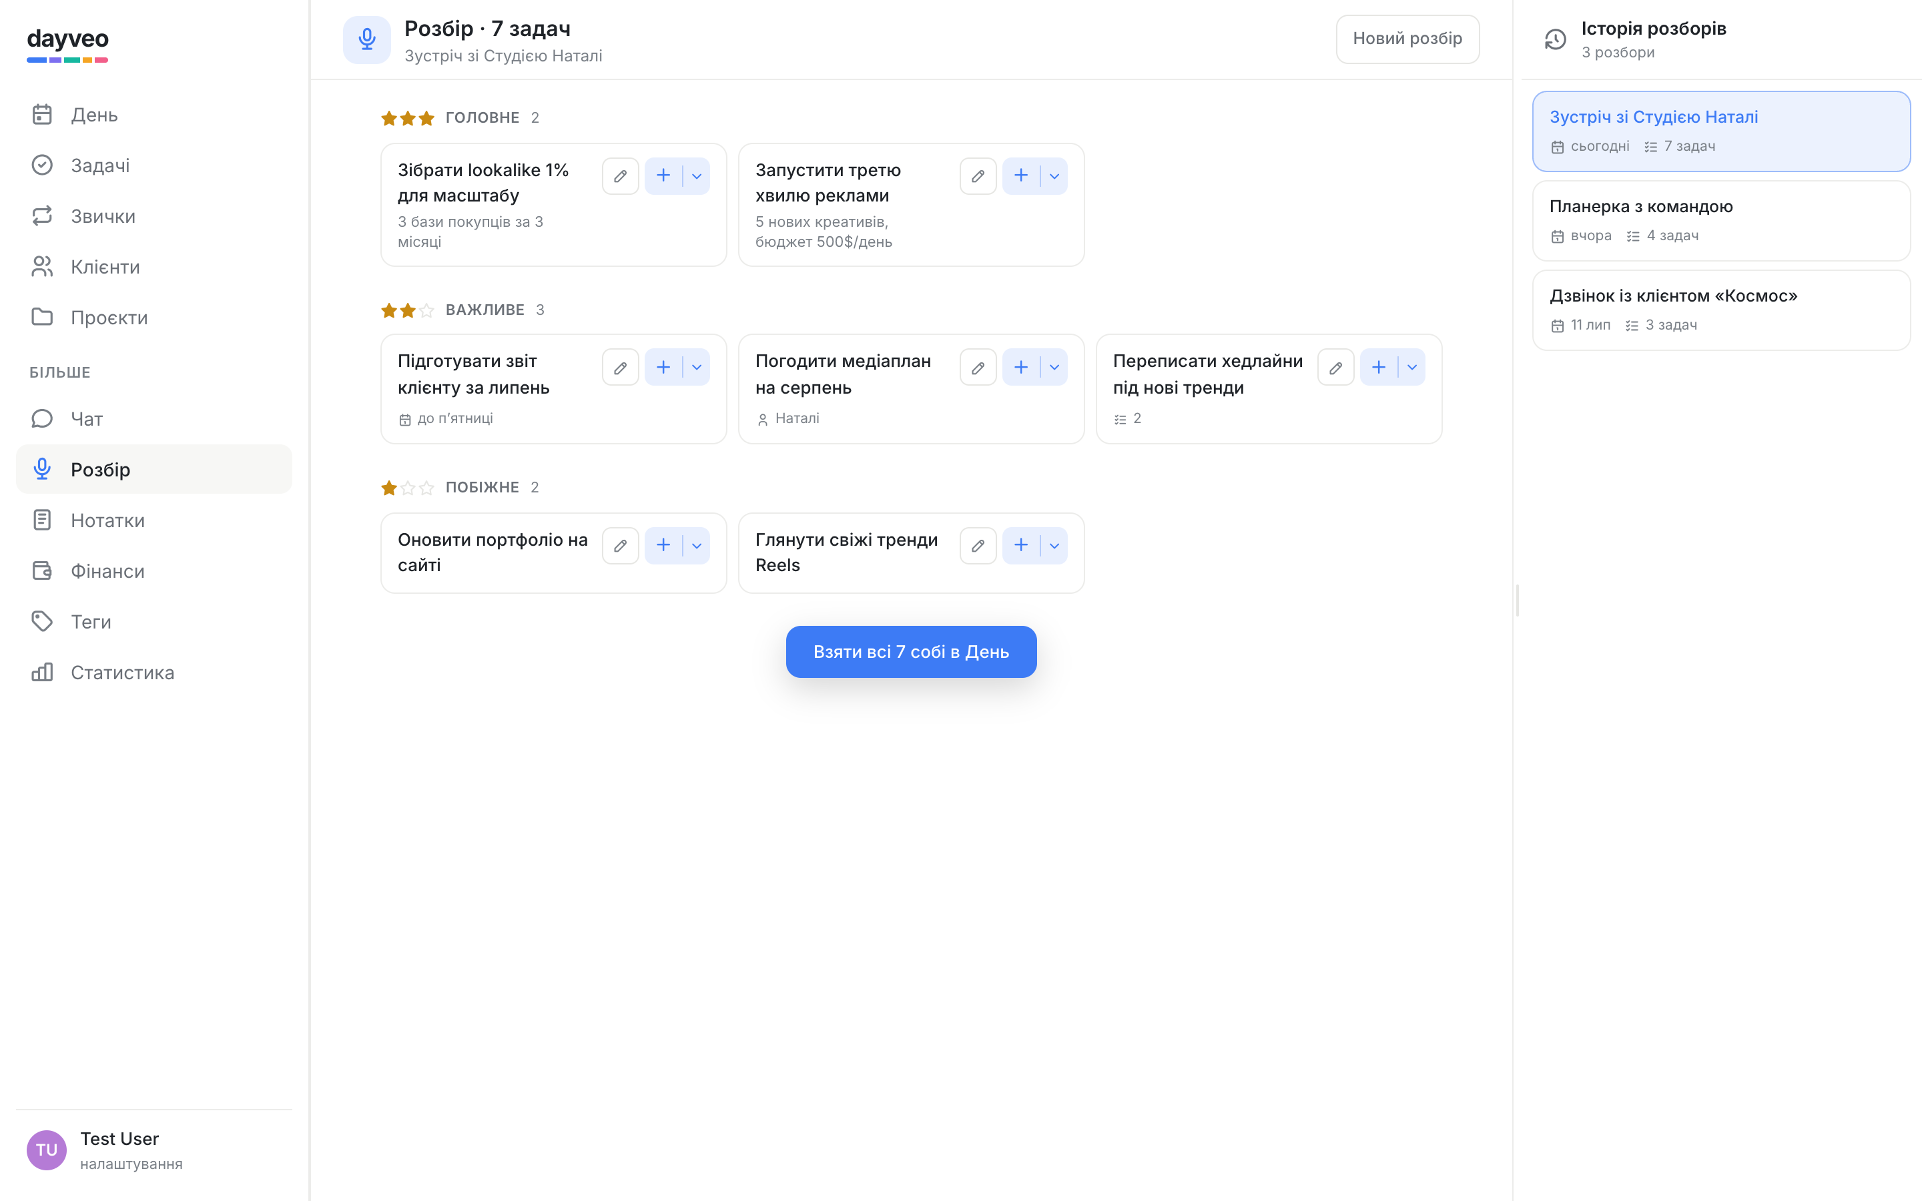Click the dayveo logo
Viewport: 1922px width, 1201px height.
[x=67, y=43]
